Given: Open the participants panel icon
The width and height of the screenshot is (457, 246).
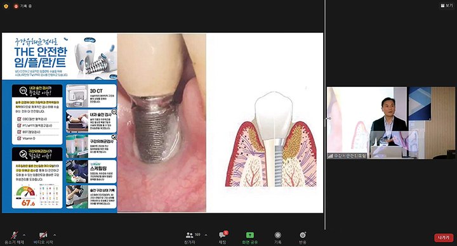Looking at the screenshot, I should pos(189,235).
